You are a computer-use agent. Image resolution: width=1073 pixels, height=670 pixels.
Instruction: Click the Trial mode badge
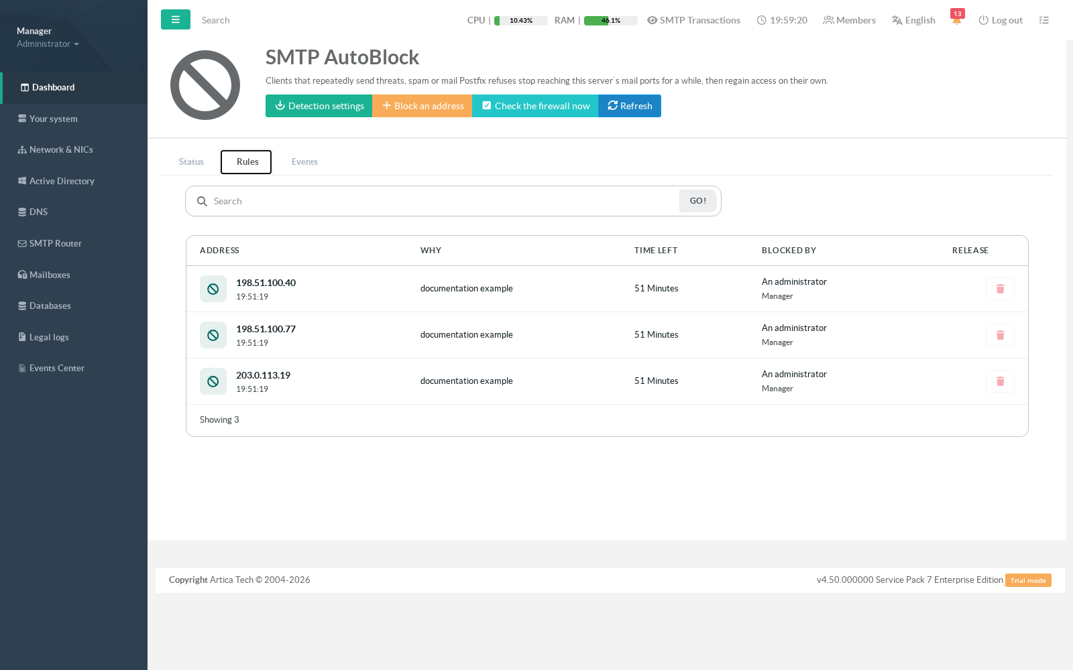pos(1028,580)
